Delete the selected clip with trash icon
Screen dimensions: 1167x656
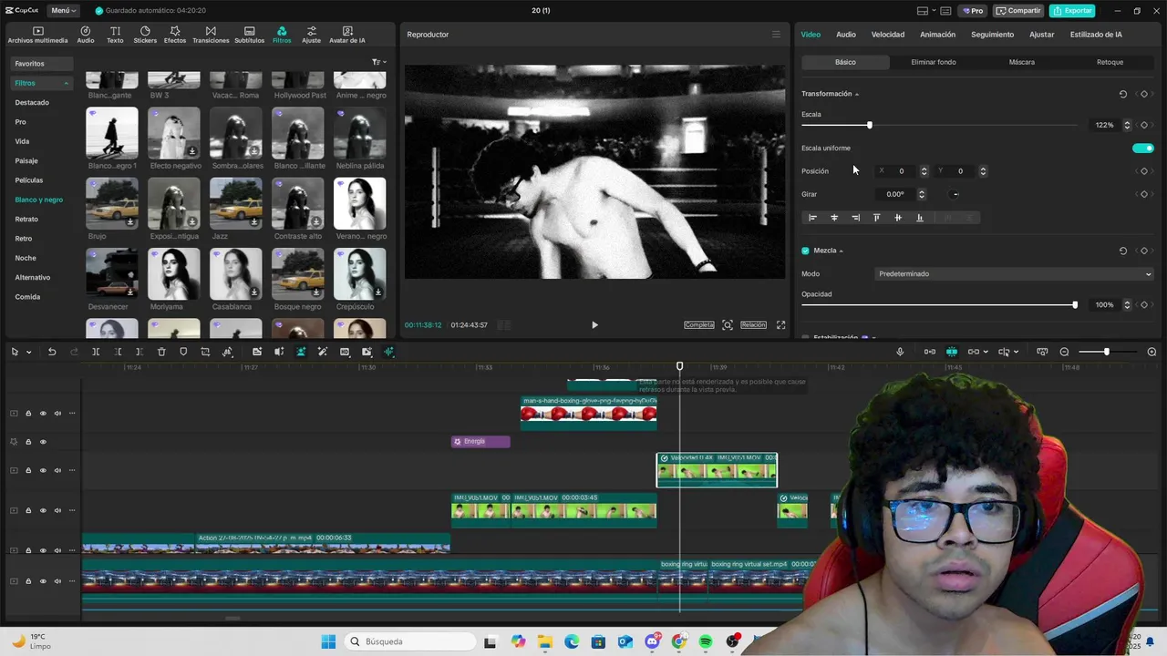pos(161,352)
